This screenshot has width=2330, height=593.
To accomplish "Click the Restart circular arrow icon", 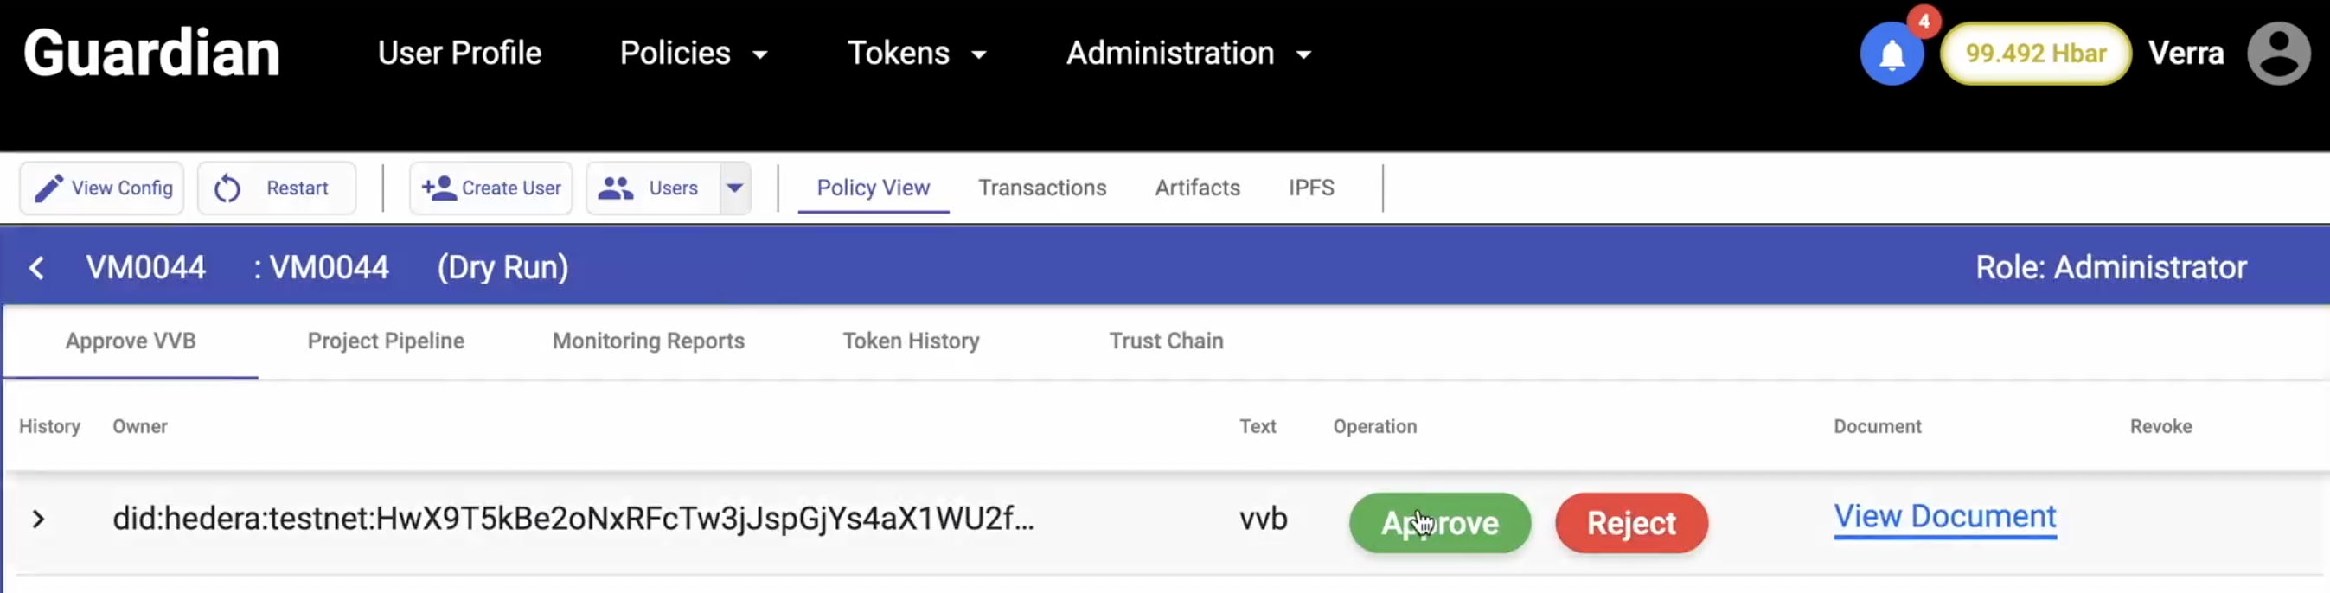I will 227,188.
